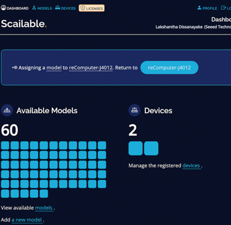
Task: Open the Licenses tab
Action: tap(92, 8)
